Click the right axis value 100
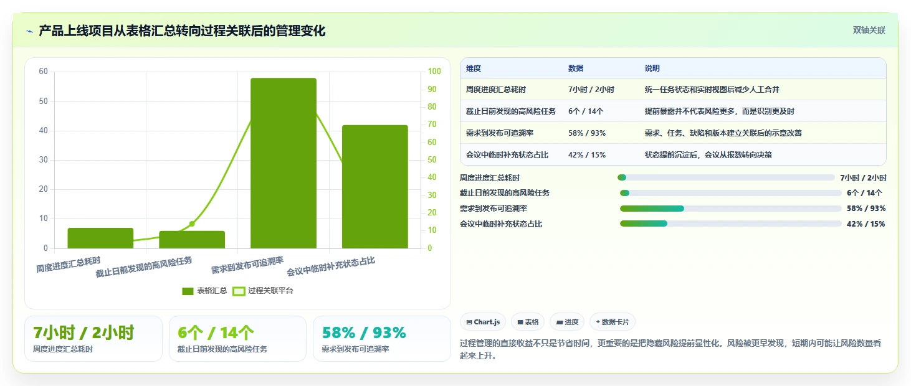Image resolution: width=911 pixels, height=386 pixels. pos(434,72)
